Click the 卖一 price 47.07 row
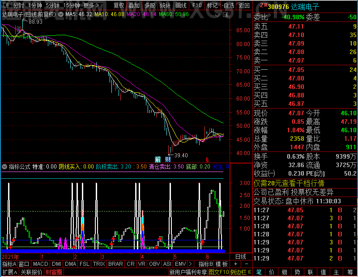The image size is (358, 277). click(x=305, y=60)
